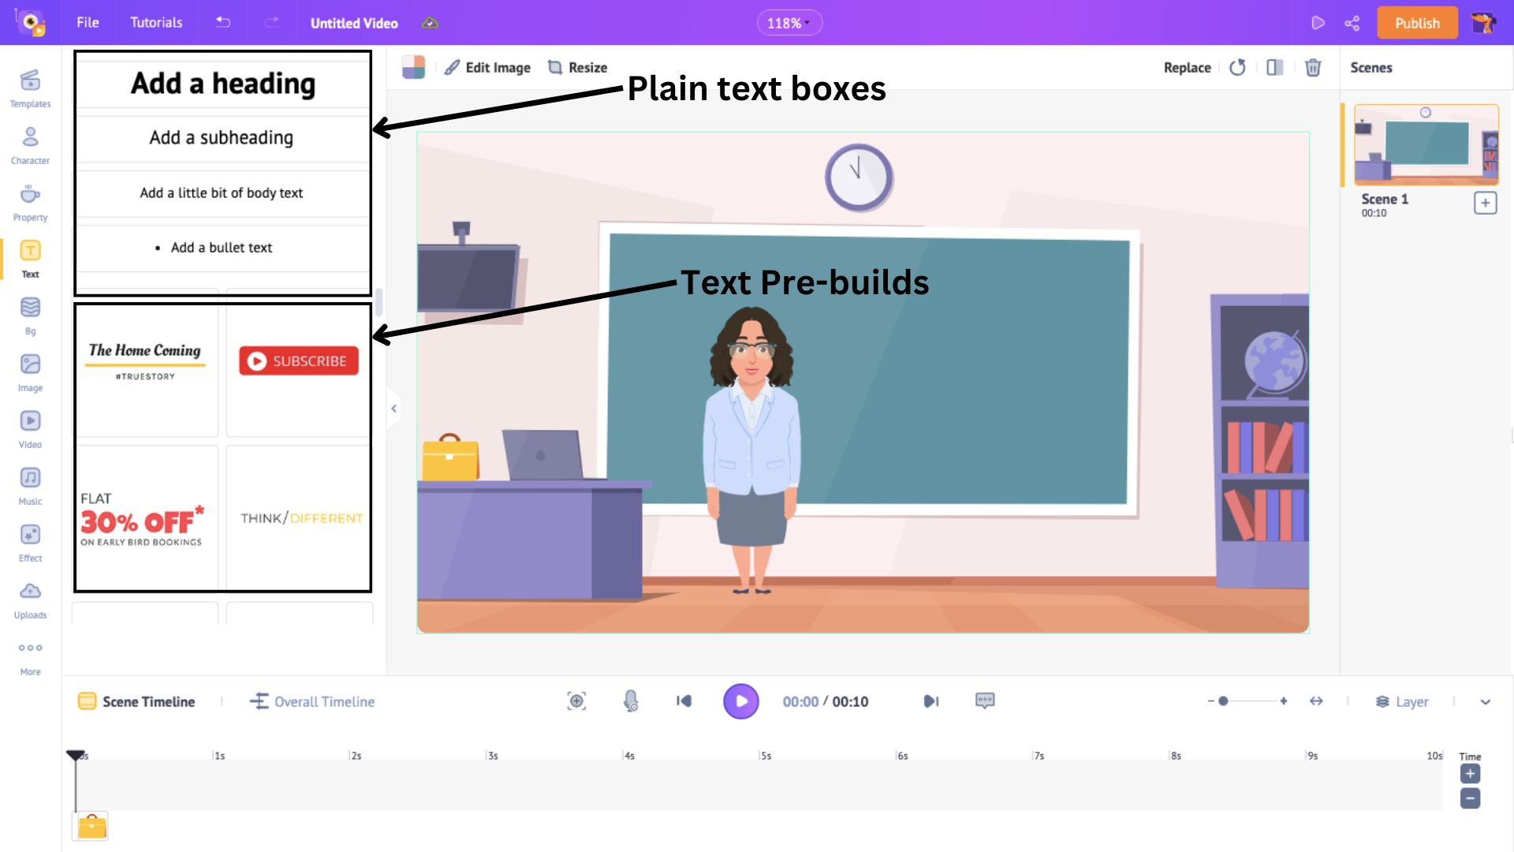Viewport: 1514px width, 852px height.
Task: Drag the timeline zoom slider
Action: click(1224, 701)
